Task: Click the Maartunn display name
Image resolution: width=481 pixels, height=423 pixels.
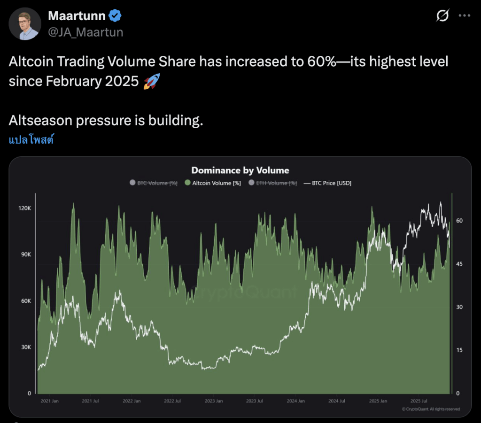Action: 76,16
